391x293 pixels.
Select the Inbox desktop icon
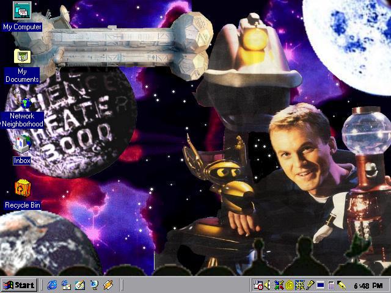pos(23,144)
